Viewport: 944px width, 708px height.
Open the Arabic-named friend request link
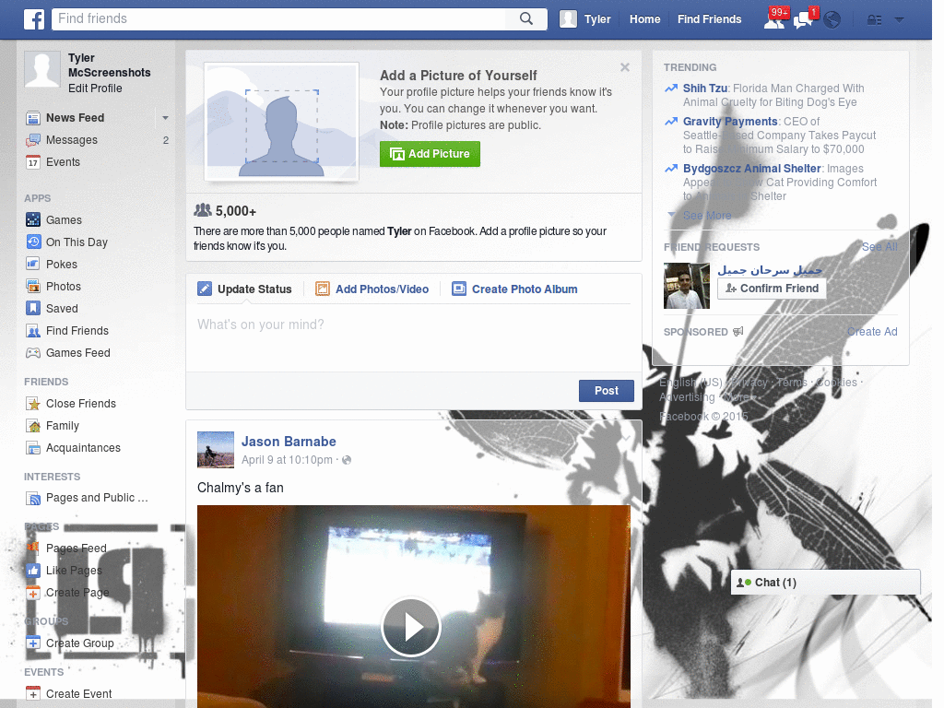[x=770, y=270]
